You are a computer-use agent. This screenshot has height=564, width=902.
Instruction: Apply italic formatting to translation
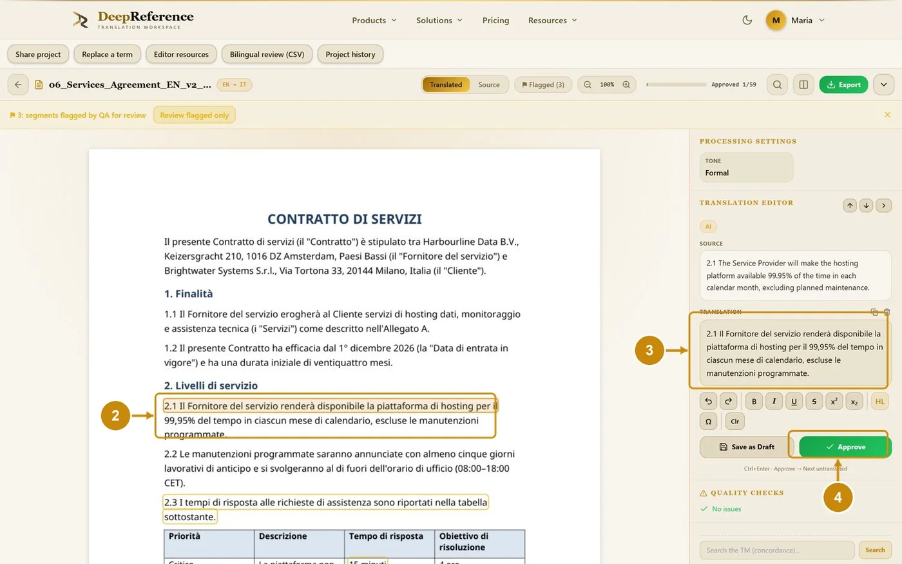point(774,402)
